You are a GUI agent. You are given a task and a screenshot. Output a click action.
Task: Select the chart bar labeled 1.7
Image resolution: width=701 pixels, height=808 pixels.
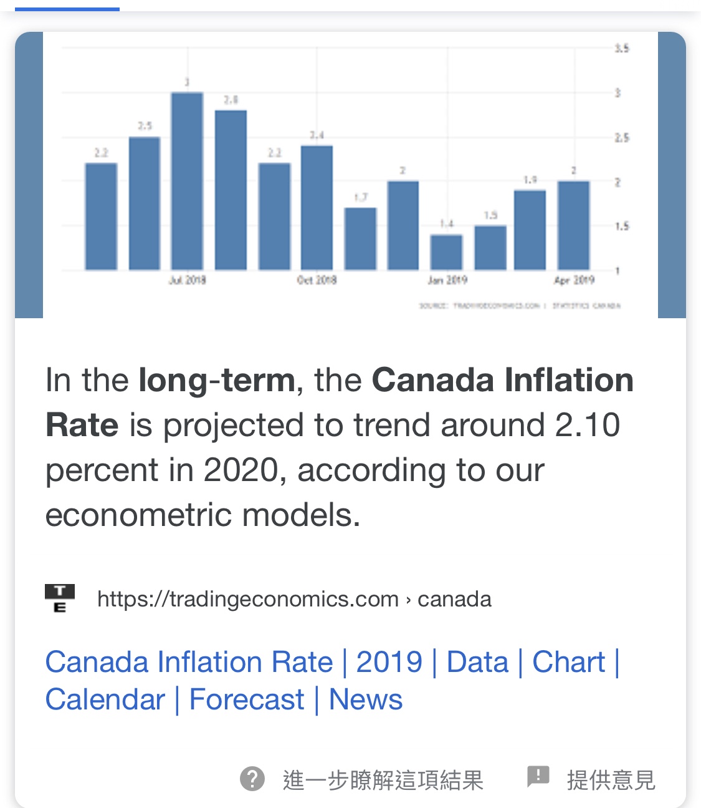click(360, 238)
